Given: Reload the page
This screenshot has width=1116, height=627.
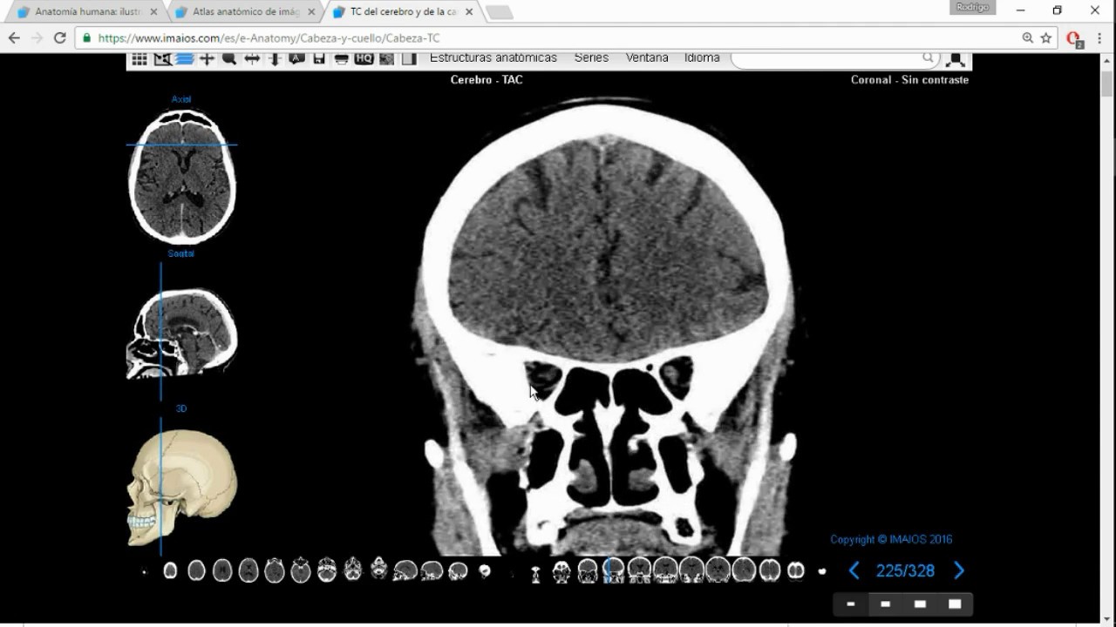Looking at the screenshot, I should 60,38.
